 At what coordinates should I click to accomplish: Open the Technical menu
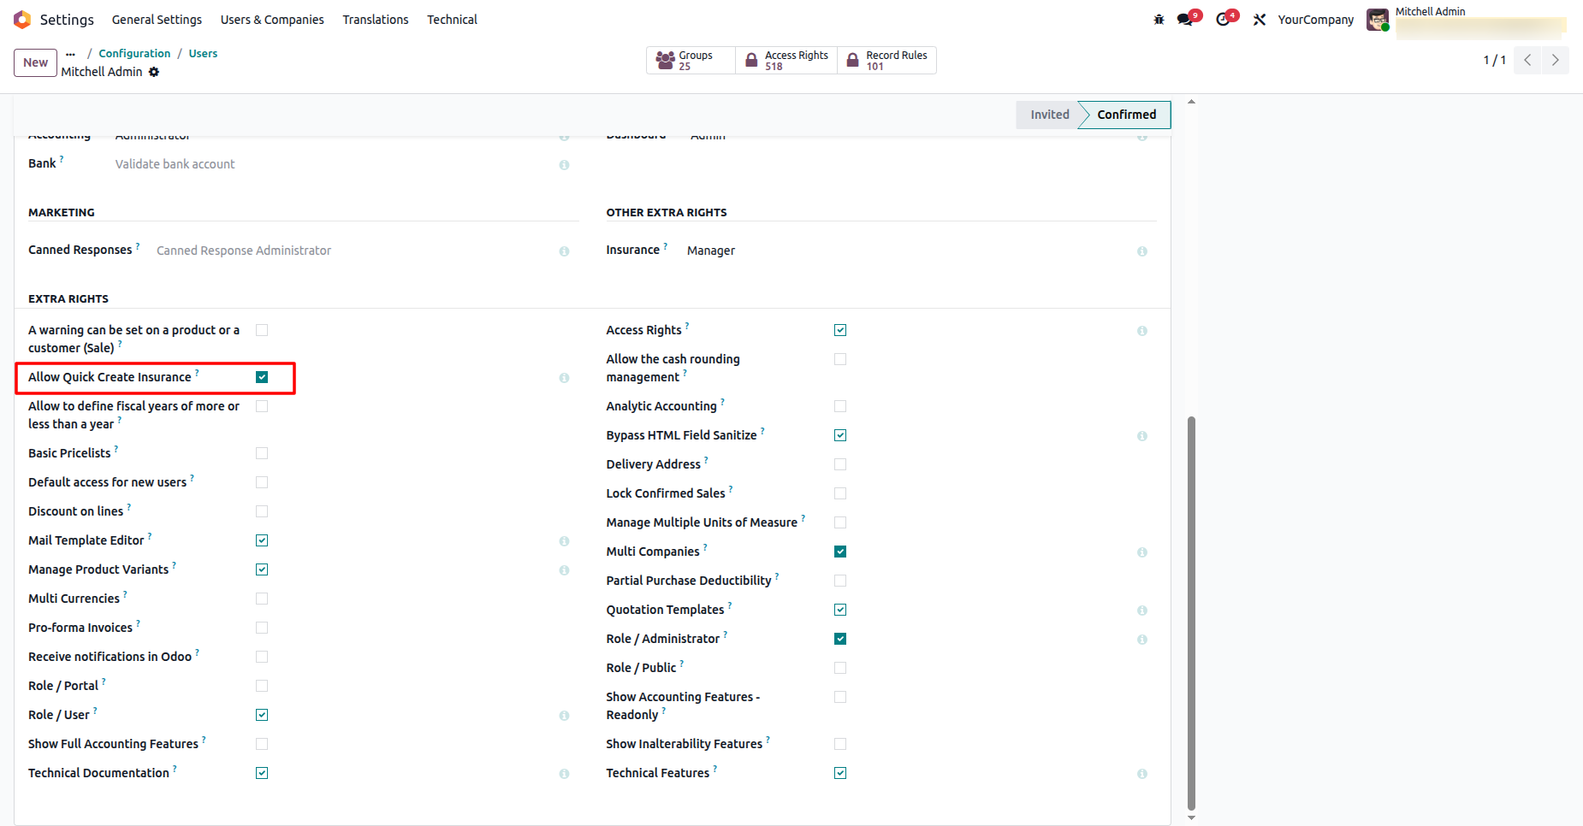(x=452, y=20)
